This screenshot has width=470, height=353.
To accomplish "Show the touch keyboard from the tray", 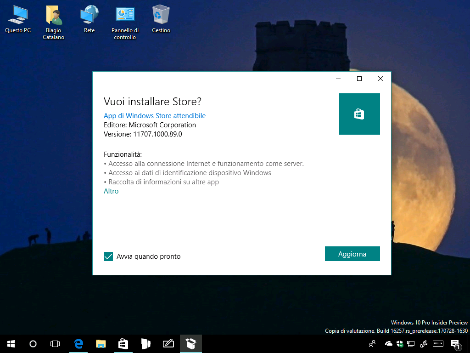I will (x=438, y=344).
